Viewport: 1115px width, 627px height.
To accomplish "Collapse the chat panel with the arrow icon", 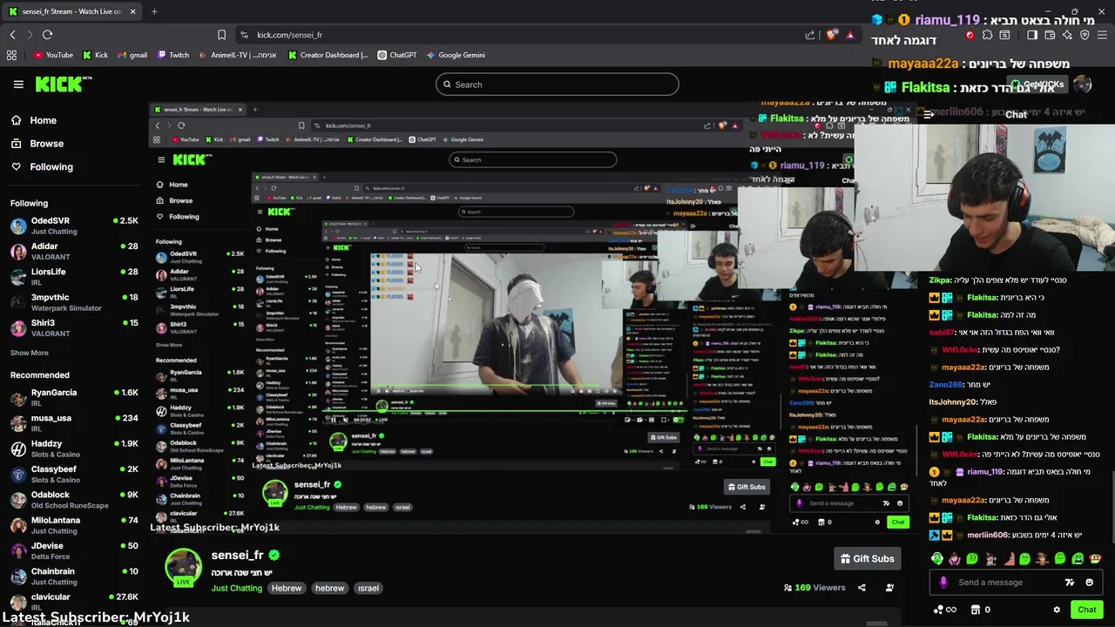I will click(x=929, y=114).
